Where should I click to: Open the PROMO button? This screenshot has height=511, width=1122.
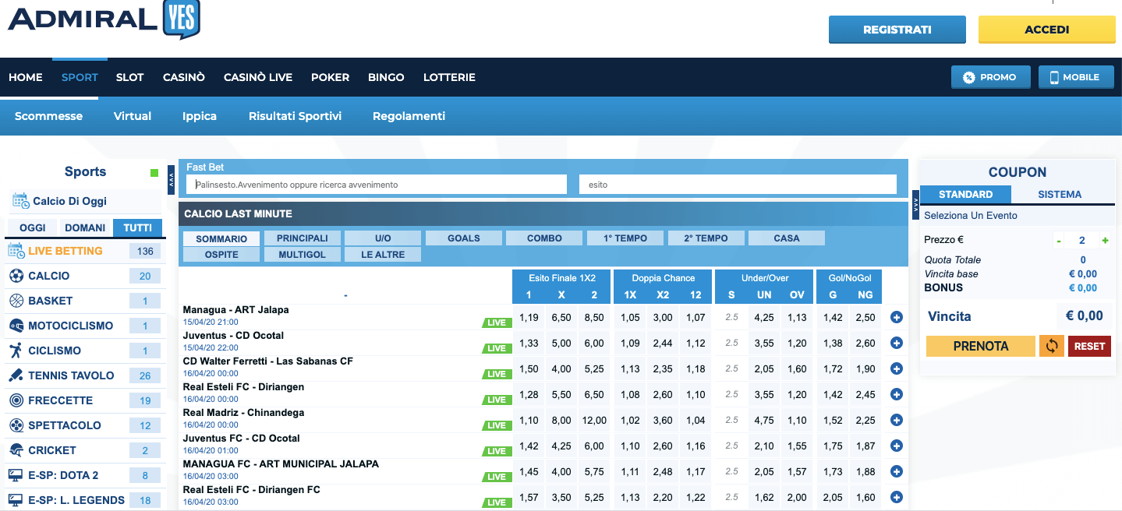point(990,77)
